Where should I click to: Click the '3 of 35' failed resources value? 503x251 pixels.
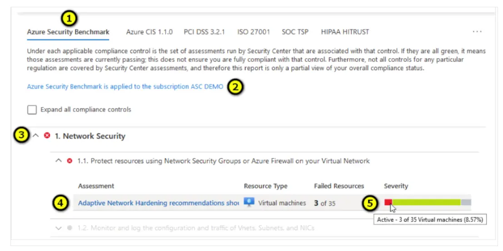324,203
